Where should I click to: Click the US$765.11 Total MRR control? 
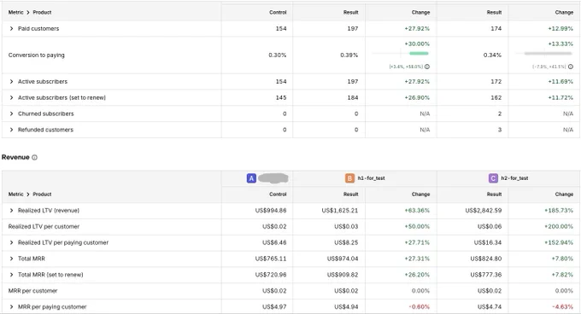coord(271,259)
